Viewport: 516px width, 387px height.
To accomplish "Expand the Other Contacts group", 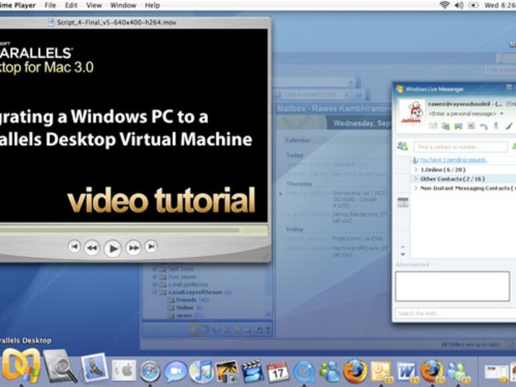I will [416, 179].
